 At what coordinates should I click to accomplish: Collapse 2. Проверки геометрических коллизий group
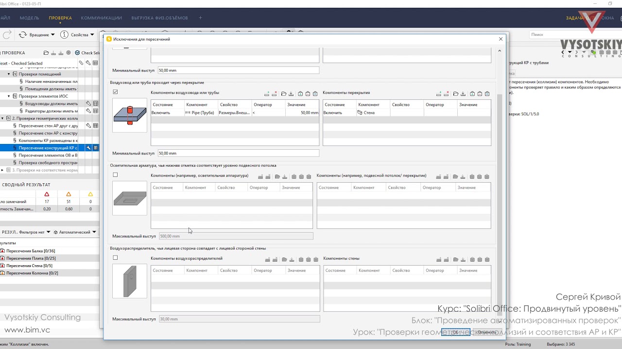[x=2, y=118]
